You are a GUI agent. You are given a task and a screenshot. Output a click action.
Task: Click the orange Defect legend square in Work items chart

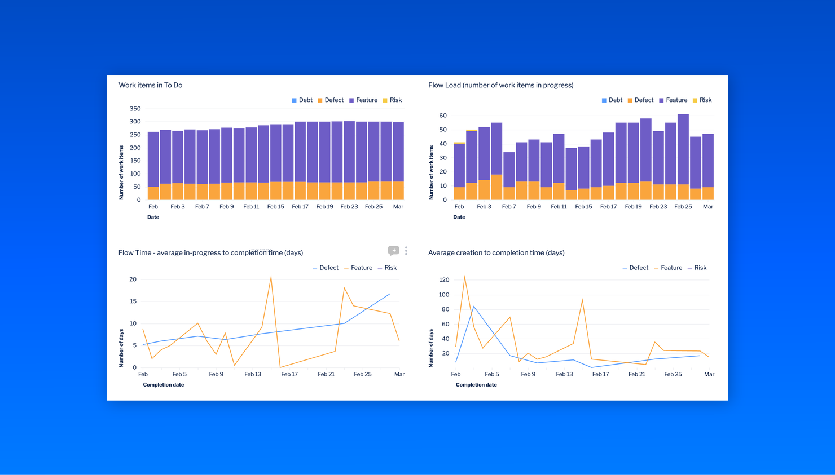click(x=320, y=100)
